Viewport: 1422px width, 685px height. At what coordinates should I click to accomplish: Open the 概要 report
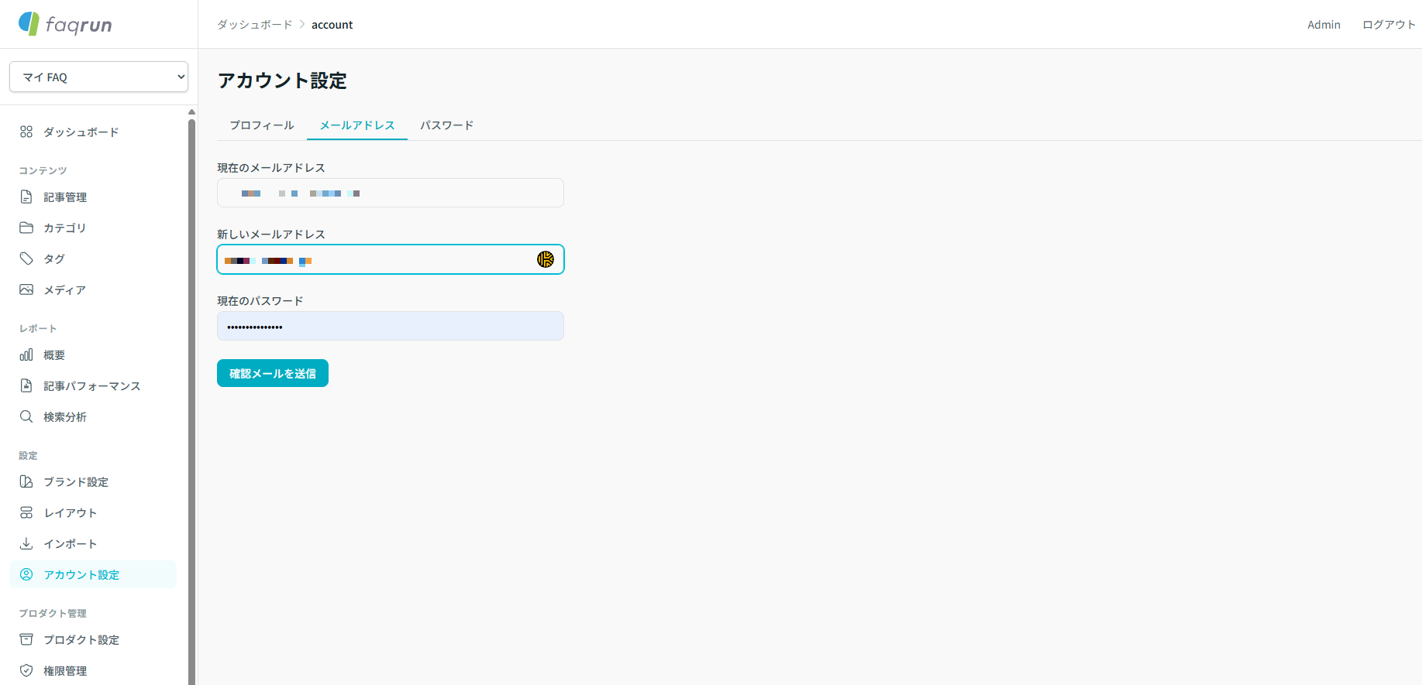coord(93,354)
